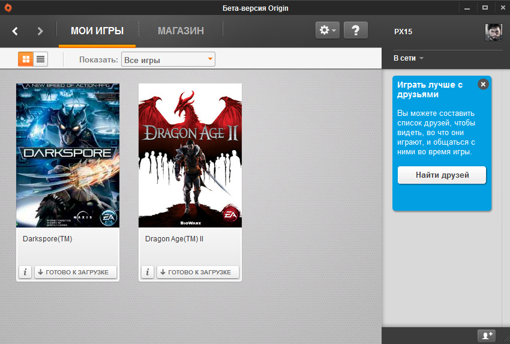510x344 pixels.
Task: Minimize the Origin window
Action: tap(467, 8)
